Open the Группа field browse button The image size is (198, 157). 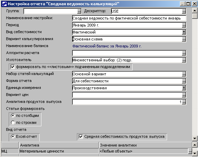(x=79, y=11)
